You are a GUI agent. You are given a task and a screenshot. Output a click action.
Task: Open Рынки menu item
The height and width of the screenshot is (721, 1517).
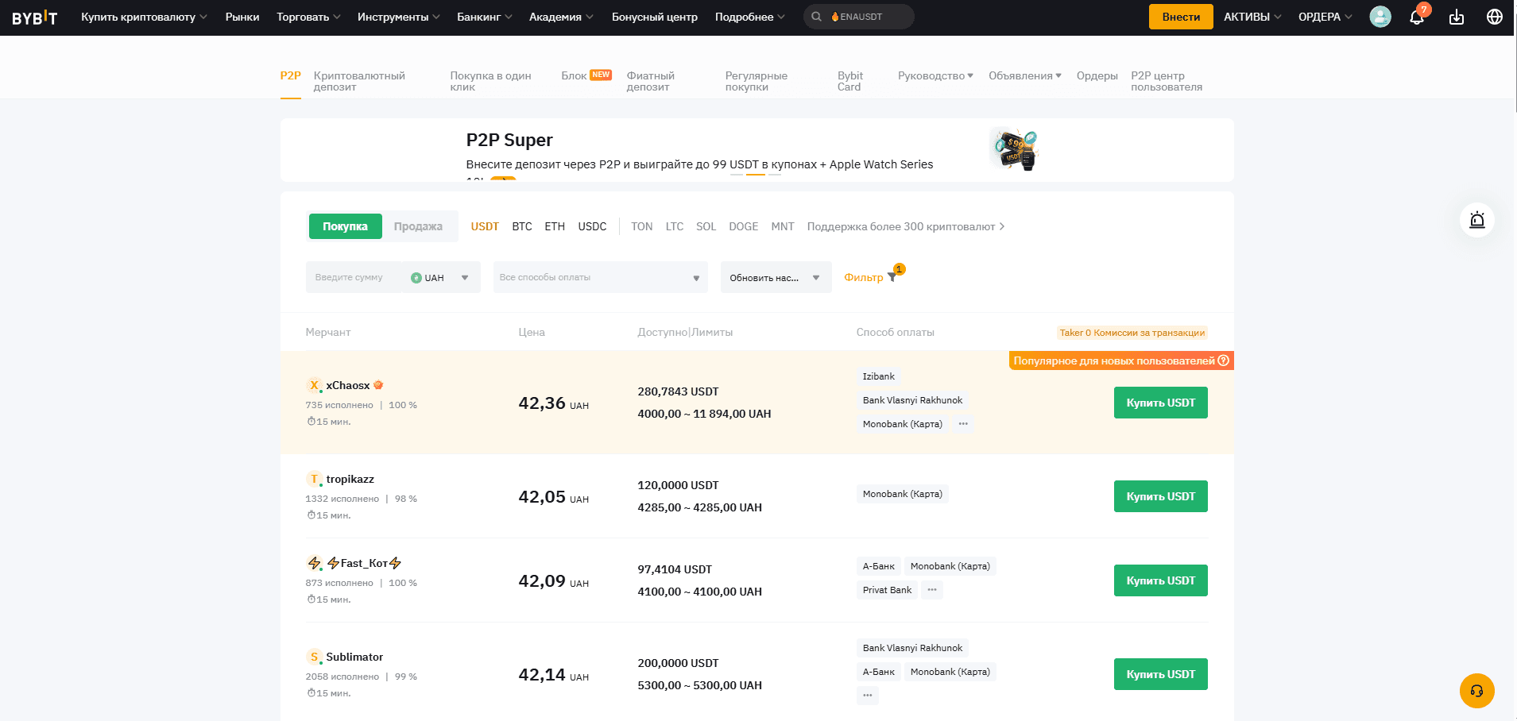[242, 17]
